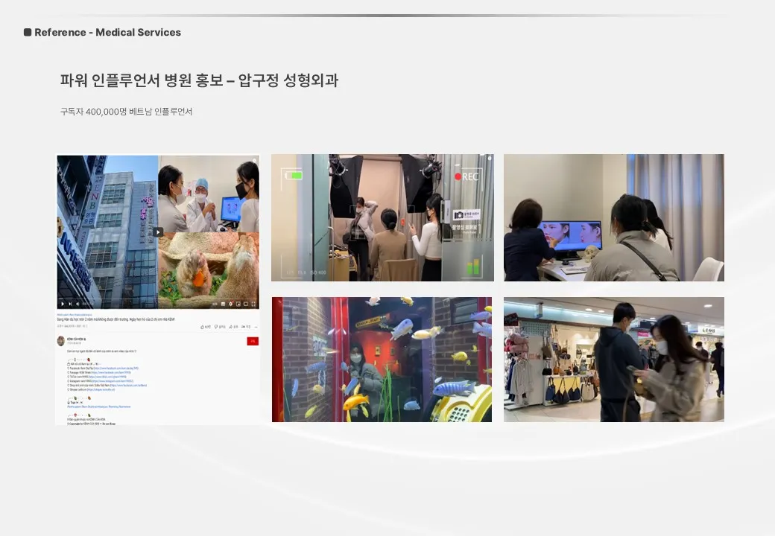Select the face consultation monitor image
The width and height of the screenshot is (775, 536).
click(x=614, y=217)
